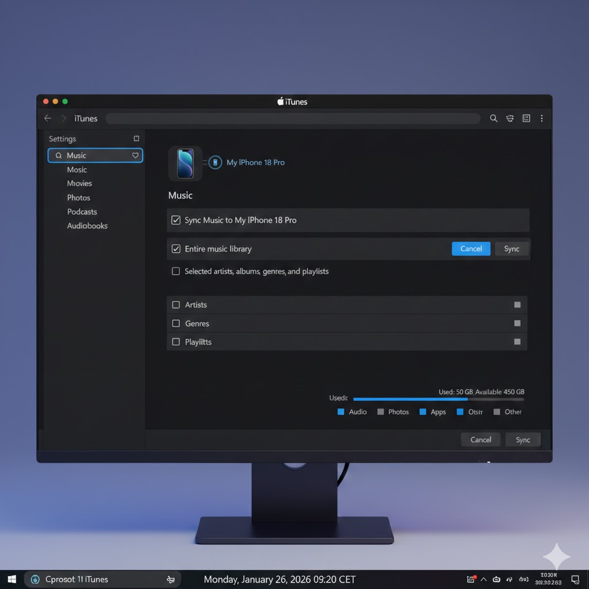Click the crown icon in the toolbar
The width and height of the screenshot is (589, 589).
[x=510, y=118]
